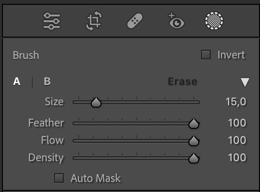This screenshot has width=260, height=192.
Task: Turn on Auto Mask checkbox
Action: 59,178
